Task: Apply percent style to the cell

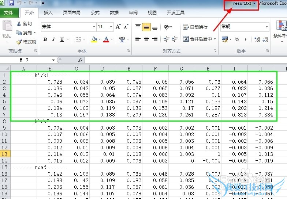Action: [237, 39]
